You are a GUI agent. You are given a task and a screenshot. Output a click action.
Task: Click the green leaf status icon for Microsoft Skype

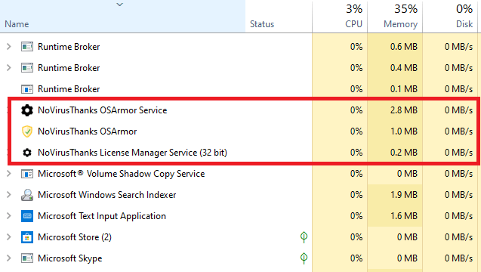(x=304, y=258)
